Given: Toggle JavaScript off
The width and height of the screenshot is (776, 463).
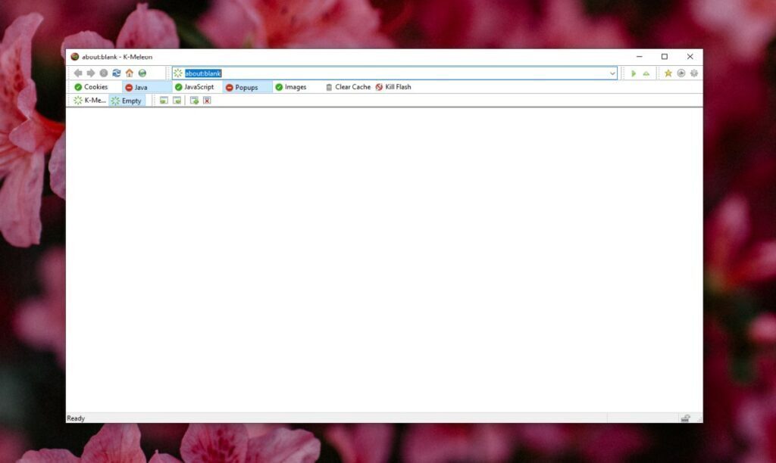Looking at the screenshot, I should pyautogui.click(x=194, y=87).
